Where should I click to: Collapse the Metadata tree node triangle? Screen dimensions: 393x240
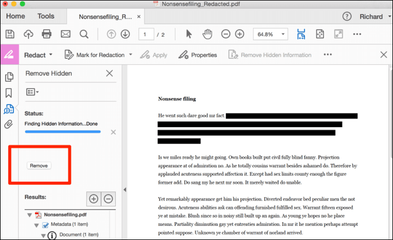point(37,225)
